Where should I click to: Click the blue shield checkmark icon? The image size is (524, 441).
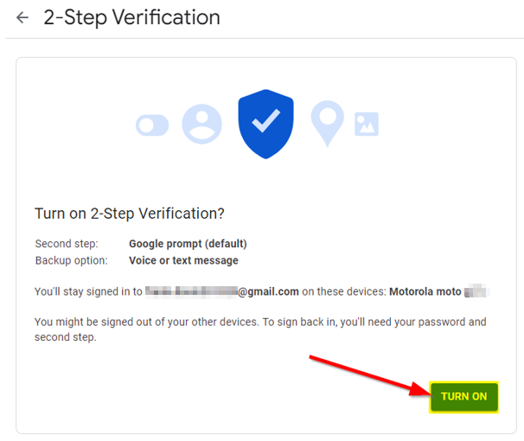point(266,124)
